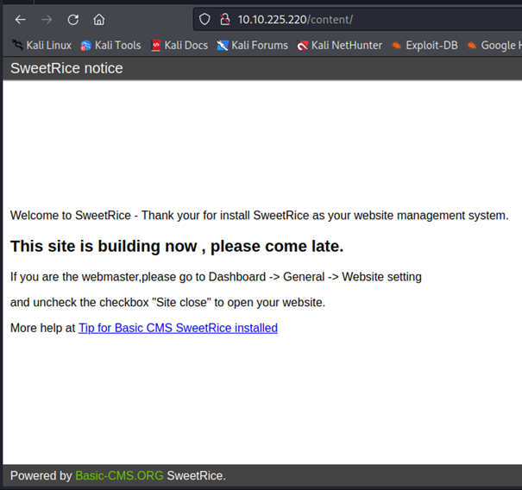The width and height of the screenshot is (522, 490).
Task: Open the Kali Docs bookmark
Action: [x=179, y=45]
